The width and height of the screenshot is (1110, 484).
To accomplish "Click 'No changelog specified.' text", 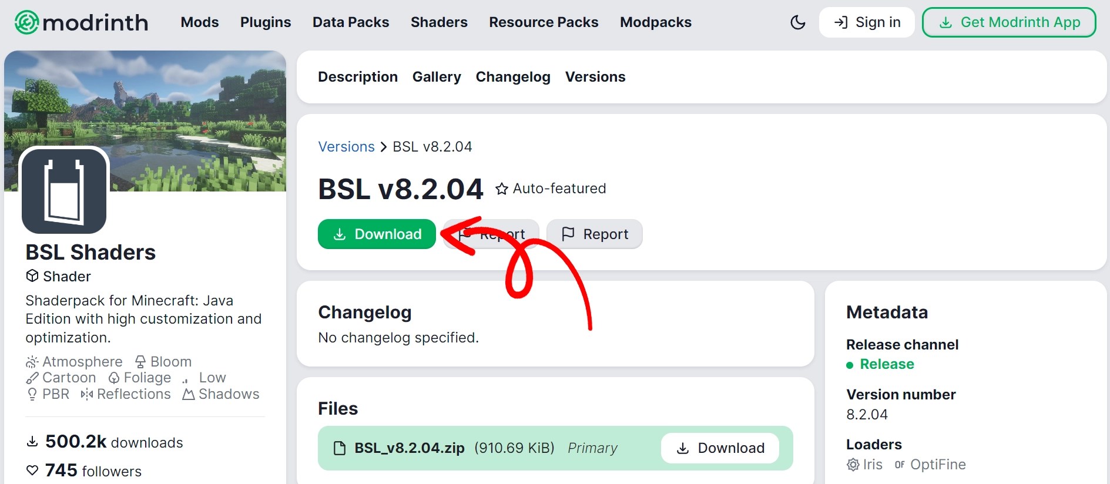I will (398, 338).
